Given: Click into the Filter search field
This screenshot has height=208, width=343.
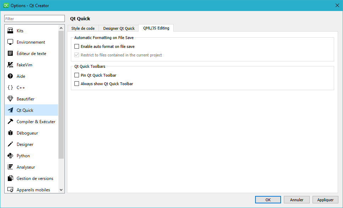Looking at the screenshot, I should 35,18.
